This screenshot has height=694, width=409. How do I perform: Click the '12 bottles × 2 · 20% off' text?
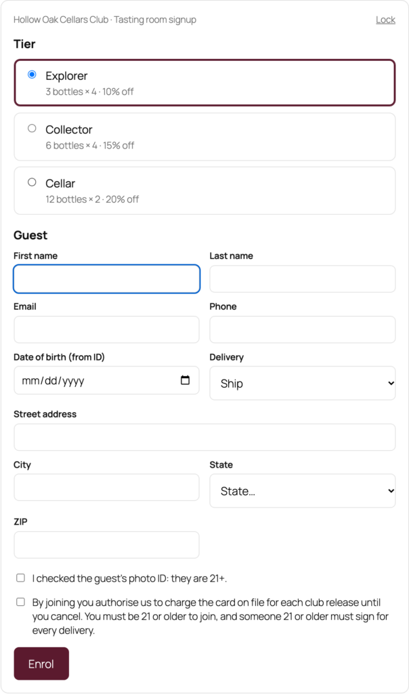(x=92, y=199)
